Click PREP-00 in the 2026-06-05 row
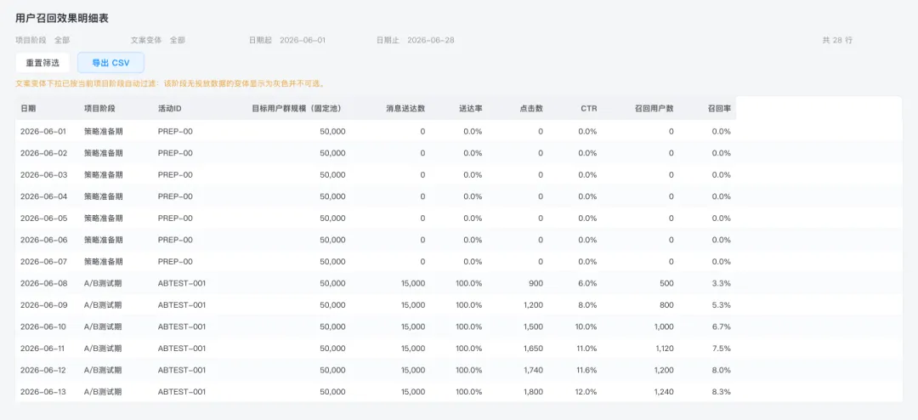Viewport: 918px width, 420px height. (x=175, y=218)
